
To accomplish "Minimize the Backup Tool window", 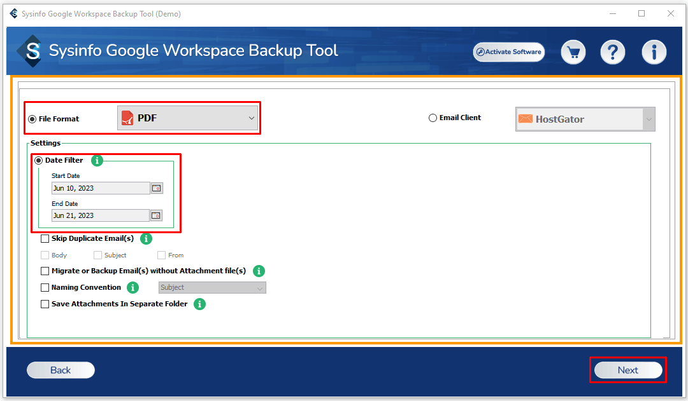I will click(x=613, y=13).
